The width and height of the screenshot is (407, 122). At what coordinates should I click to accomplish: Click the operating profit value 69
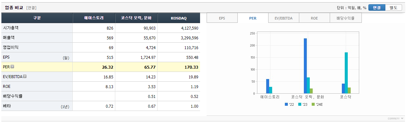tap(111, 48)
